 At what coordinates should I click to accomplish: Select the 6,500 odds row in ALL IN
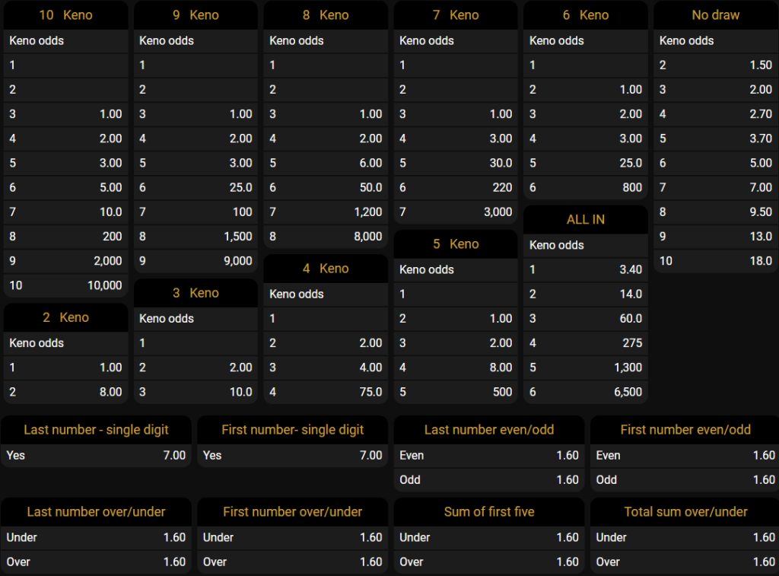(x=586, y=392)
